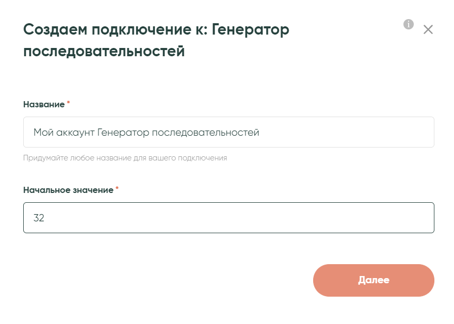Click the red asterisk beside Название
The height and width of the screenshot is (324, 454).
point(69,103)
